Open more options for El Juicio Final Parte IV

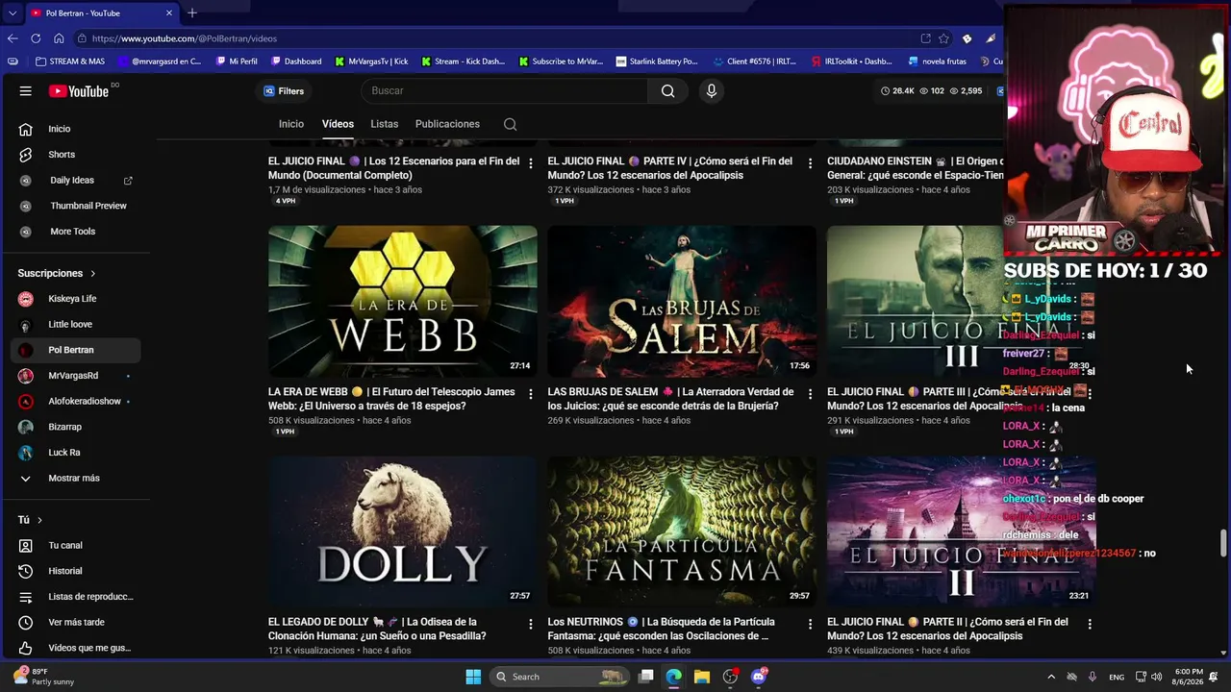pos(810,163)
